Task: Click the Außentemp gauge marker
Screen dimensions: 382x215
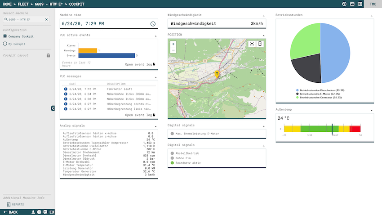Action: [332, 129]
